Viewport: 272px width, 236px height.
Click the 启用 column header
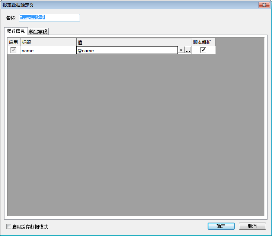coord(13,42)
